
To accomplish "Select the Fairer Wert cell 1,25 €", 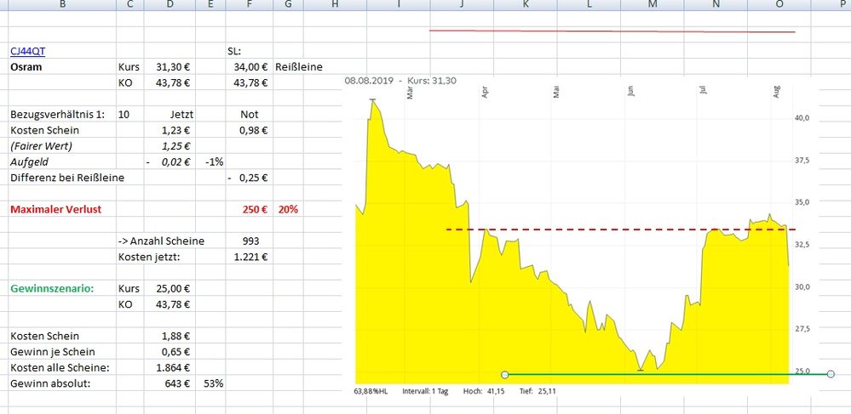I will (x=171, y=146).
